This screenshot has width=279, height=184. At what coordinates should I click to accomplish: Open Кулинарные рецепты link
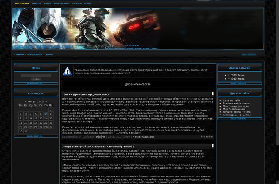point(236,115)
